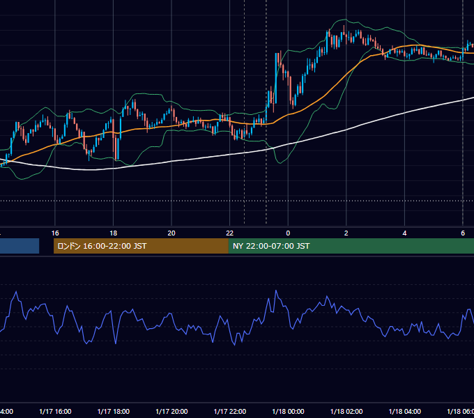The height and width of the screenshot is (418, 474).
Task: Click the 16 hour label on time axis
Action: coord(55,233)
